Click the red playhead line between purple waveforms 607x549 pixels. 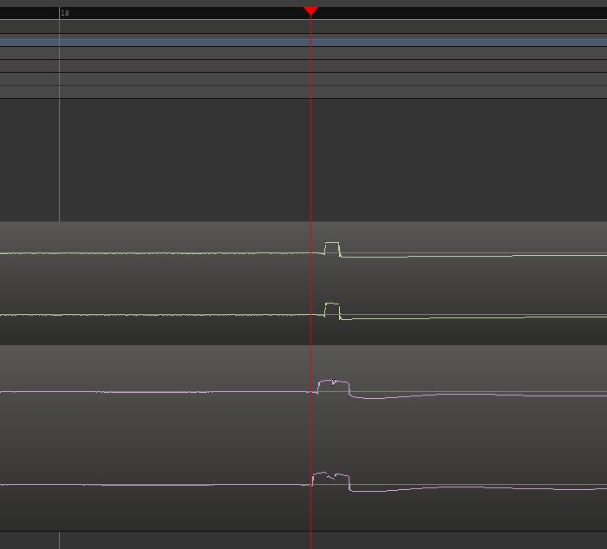click(310, 438)
